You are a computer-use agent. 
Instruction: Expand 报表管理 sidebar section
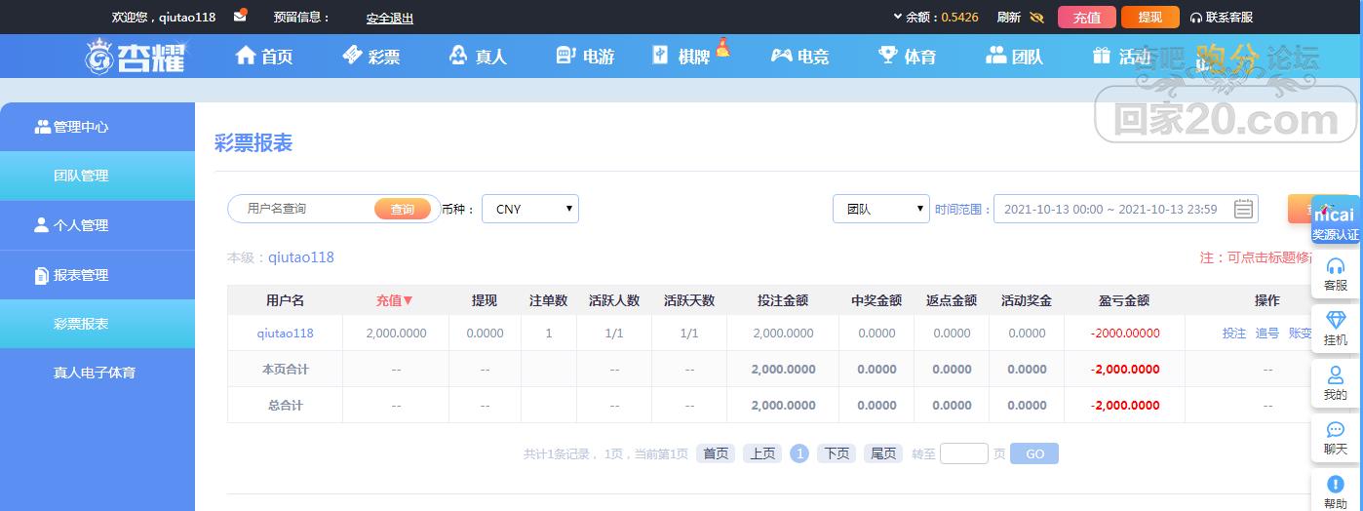[x=97, y=275]
